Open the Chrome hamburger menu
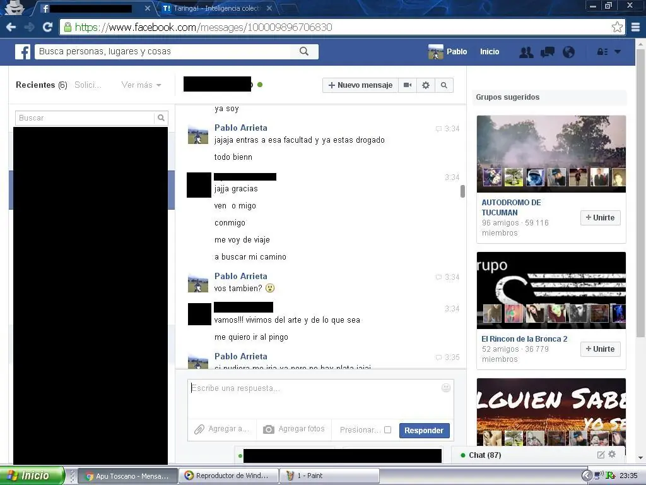The width and height of the screenshot is (646, 485). (x=636, y=27)
